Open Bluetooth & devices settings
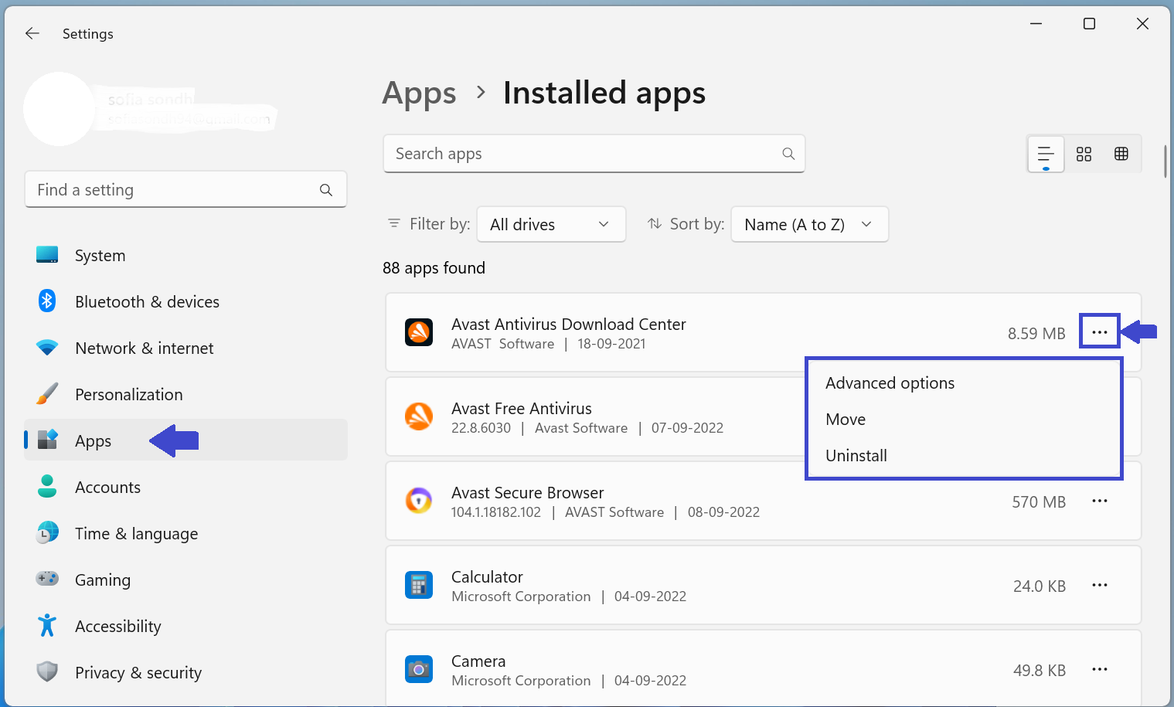1174x707 pixels. tap(147, 302)
